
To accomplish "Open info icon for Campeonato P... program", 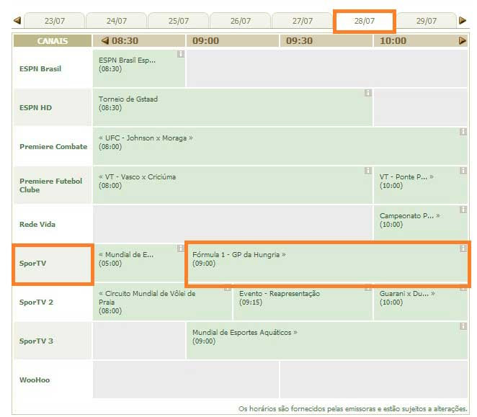I will (x=463, y=210).
